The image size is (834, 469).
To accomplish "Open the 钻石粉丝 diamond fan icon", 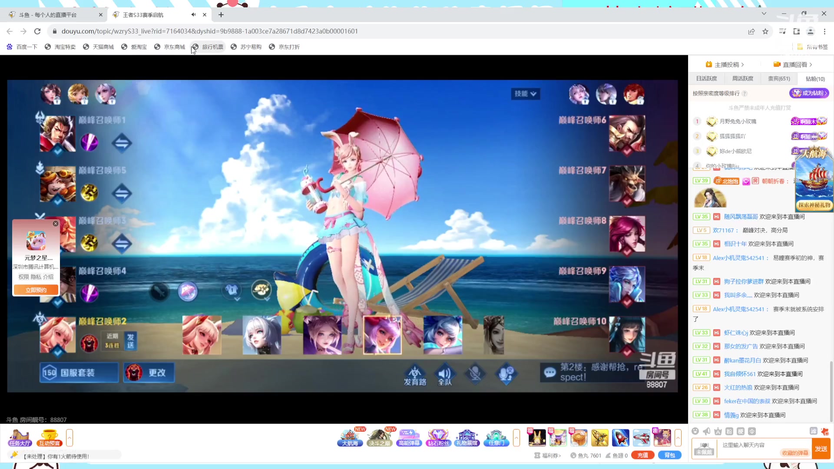I will (438, 437).
